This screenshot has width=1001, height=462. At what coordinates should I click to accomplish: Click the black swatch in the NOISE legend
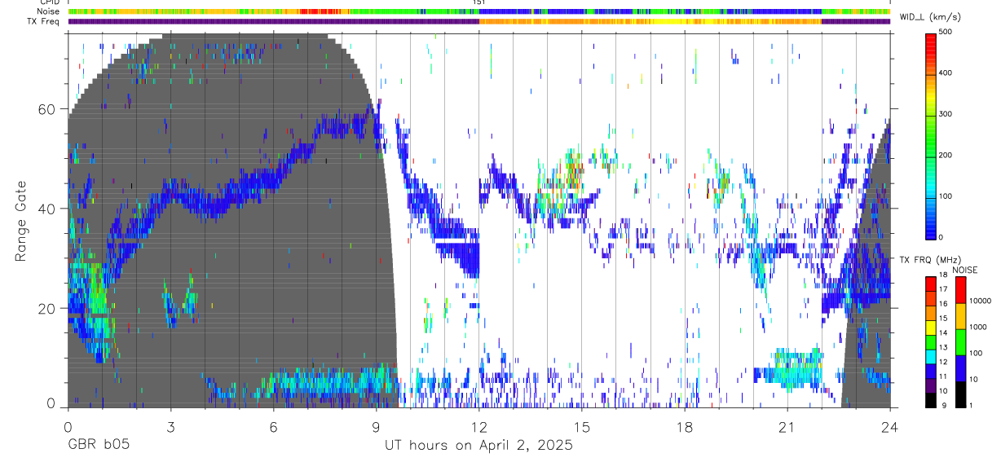pos(960,394)
